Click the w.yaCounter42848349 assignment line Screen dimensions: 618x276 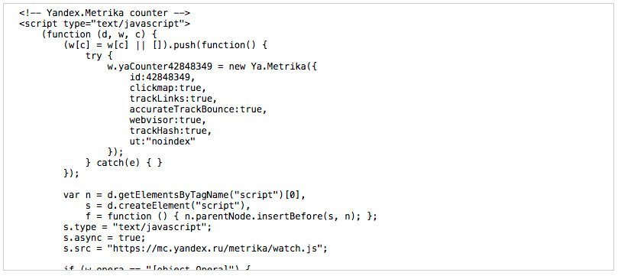click(212, 67)
